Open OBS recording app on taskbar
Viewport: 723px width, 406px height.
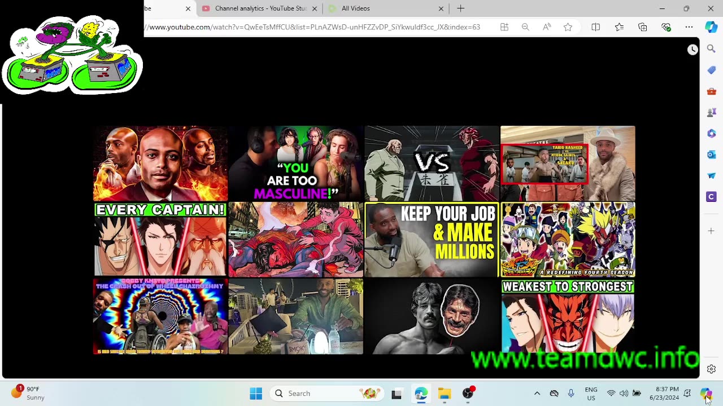point(468,394)
